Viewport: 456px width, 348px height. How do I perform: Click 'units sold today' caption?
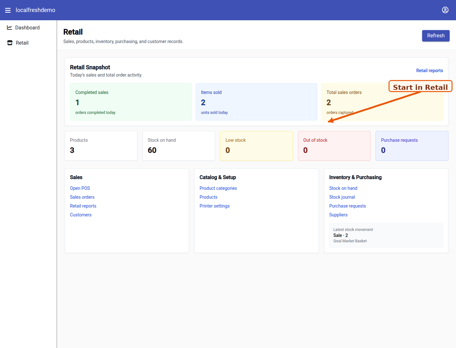pyautogui.click(x=214, y=113)
